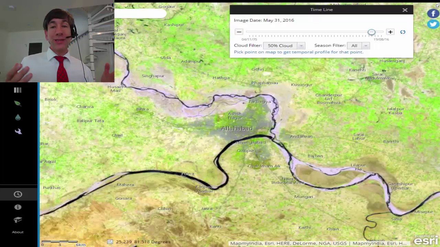
Task: Click the Season Filter dropdown arrow
Action: point(366,46)
